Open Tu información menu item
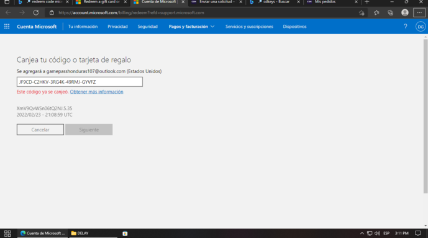This screenshot has width=428, height=238. [83, 27]
